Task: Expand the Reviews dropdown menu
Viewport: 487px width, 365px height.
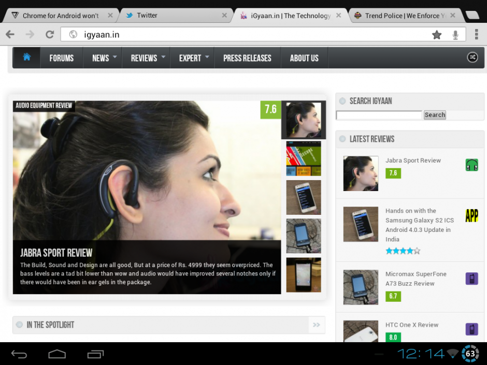Action: (148, 58)
